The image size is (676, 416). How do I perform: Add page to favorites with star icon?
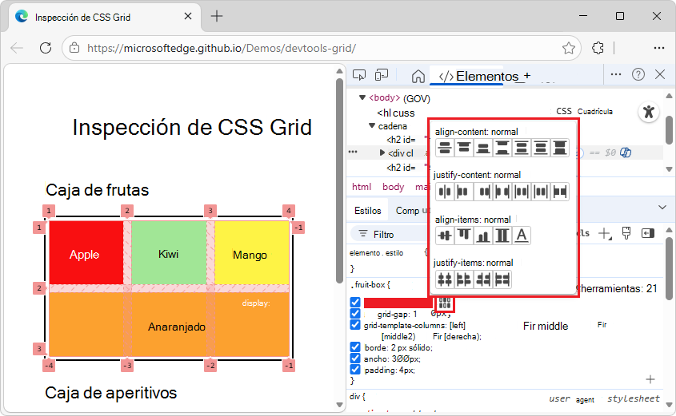coord(569,48)
